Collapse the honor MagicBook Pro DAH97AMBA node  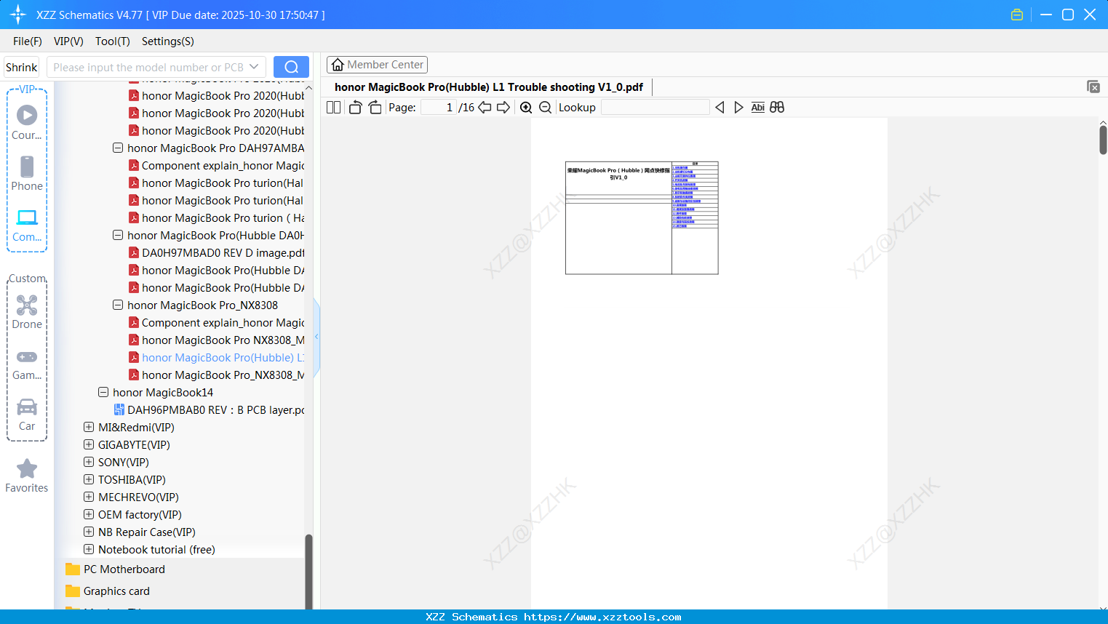click(x=118, y=148)
